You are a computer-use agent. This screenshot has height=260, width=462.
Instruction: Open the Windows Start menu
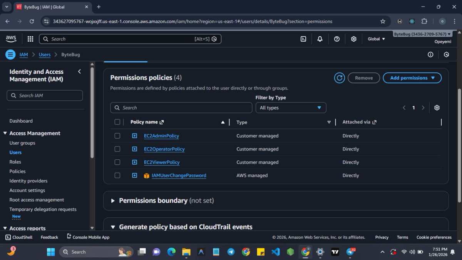pos(51,252)
